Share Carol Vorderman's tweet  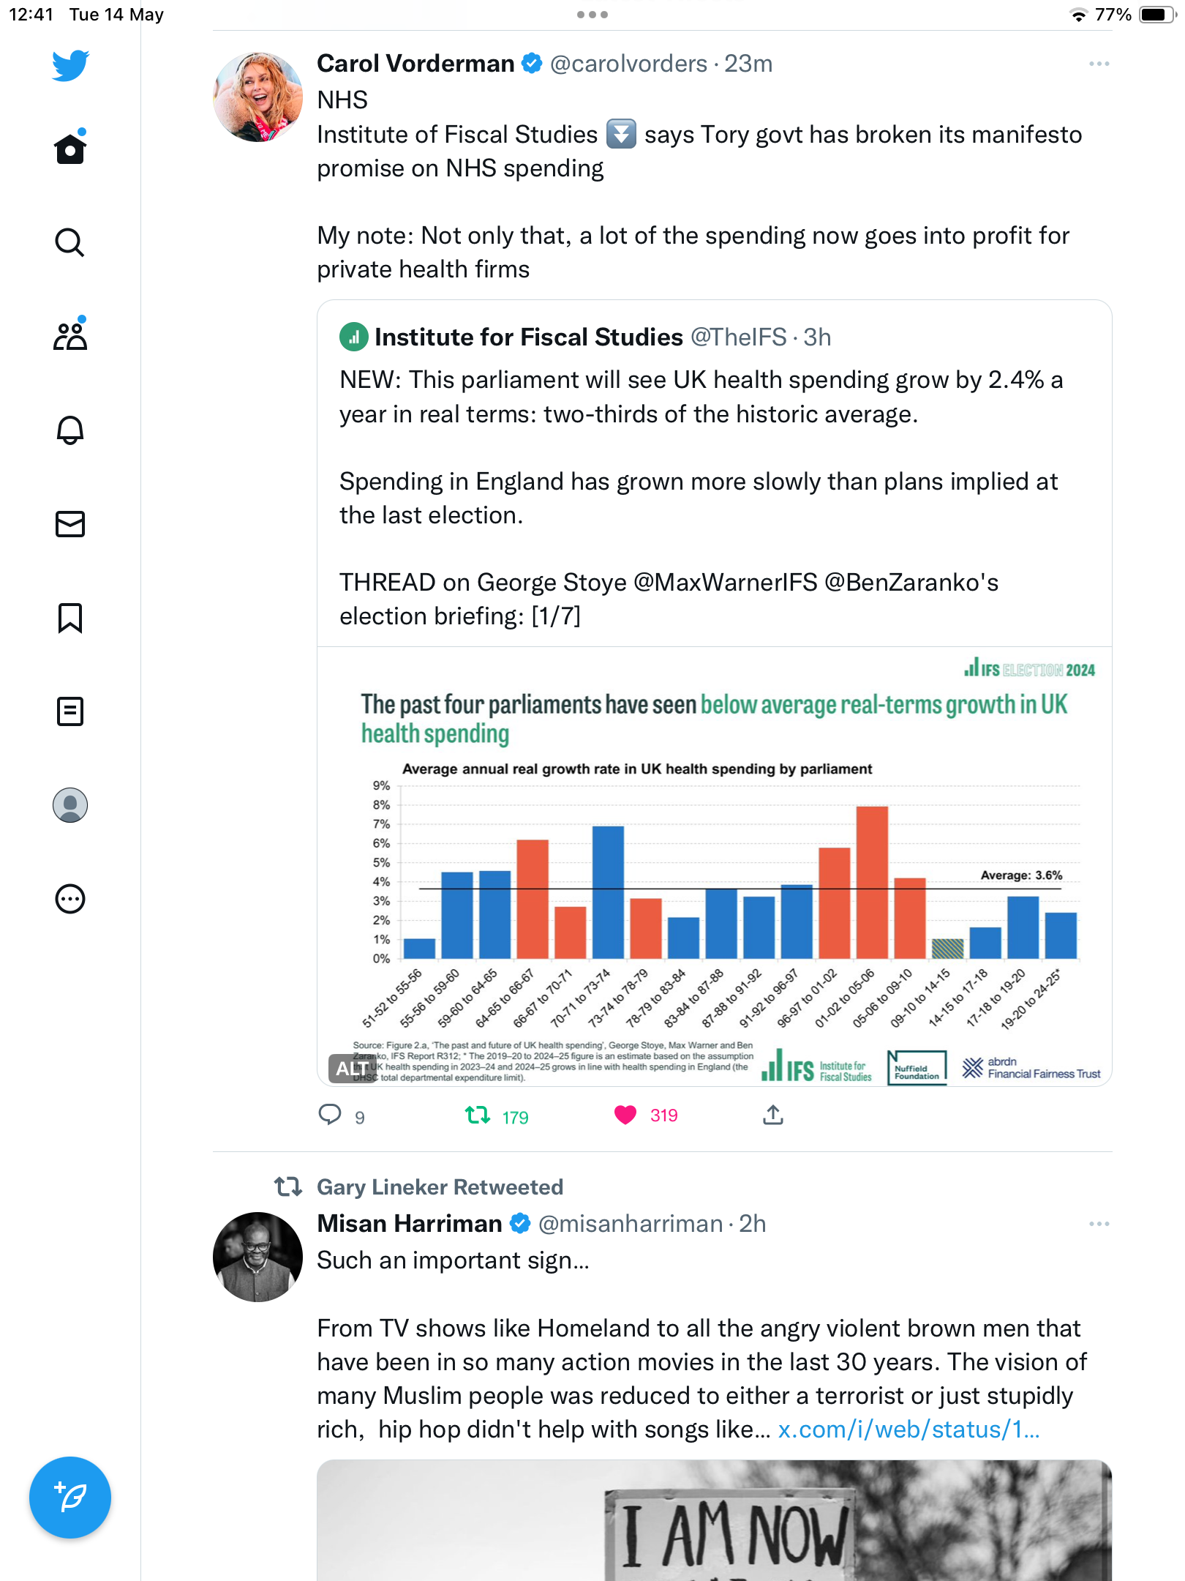pyautogui.click(x=773, y=1115)
